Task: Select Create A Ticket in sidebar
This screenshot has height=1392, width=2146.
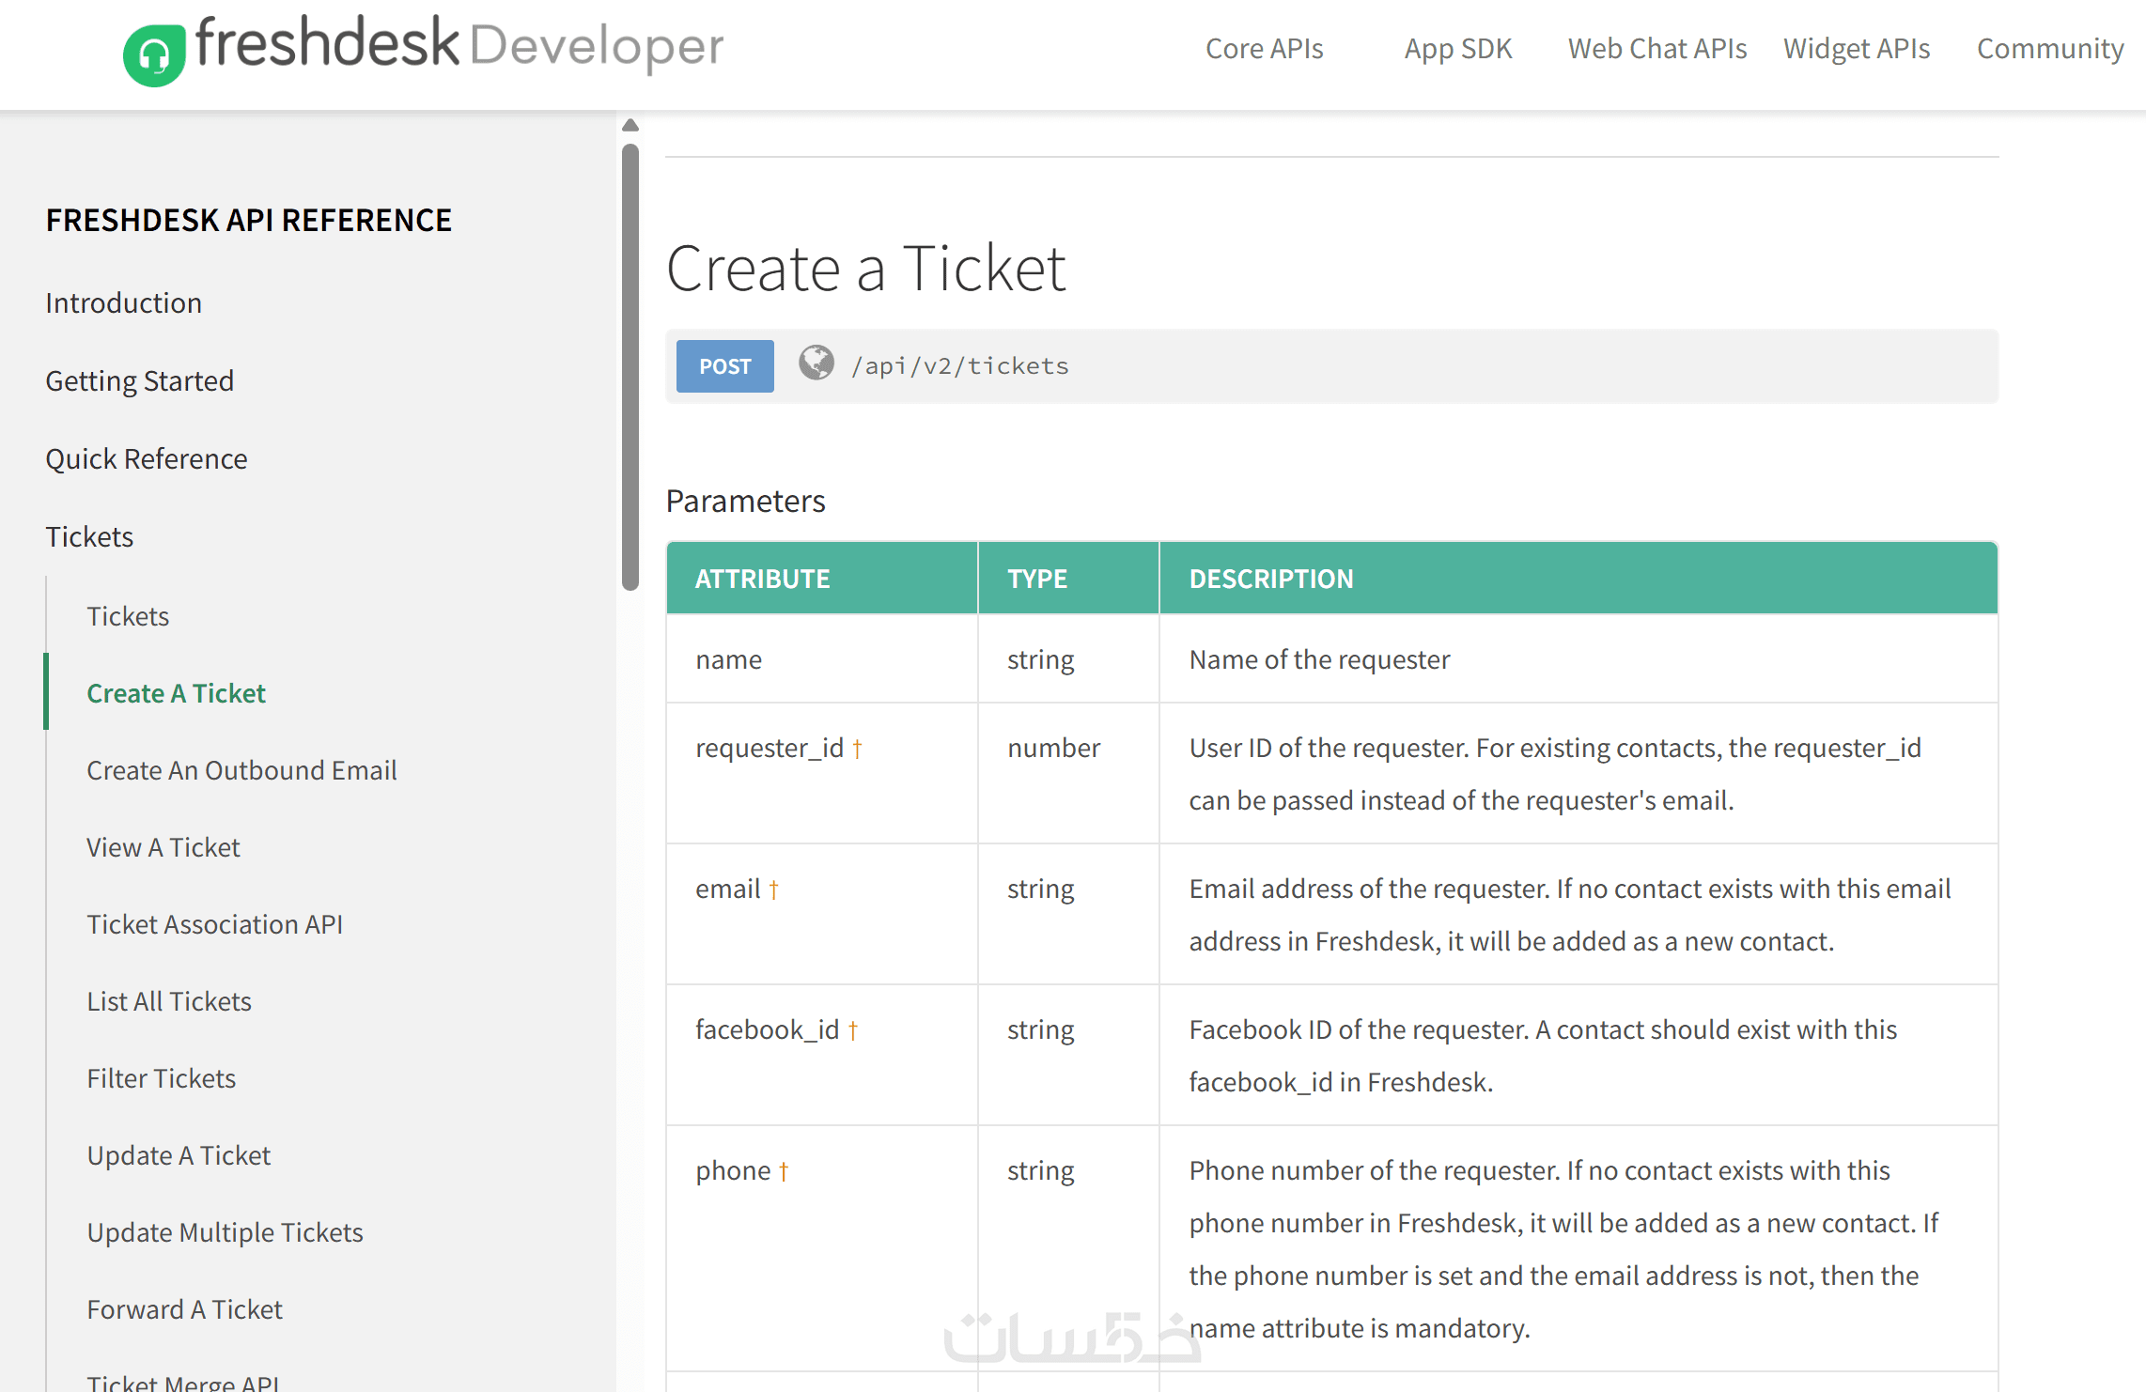Action: 176,693
